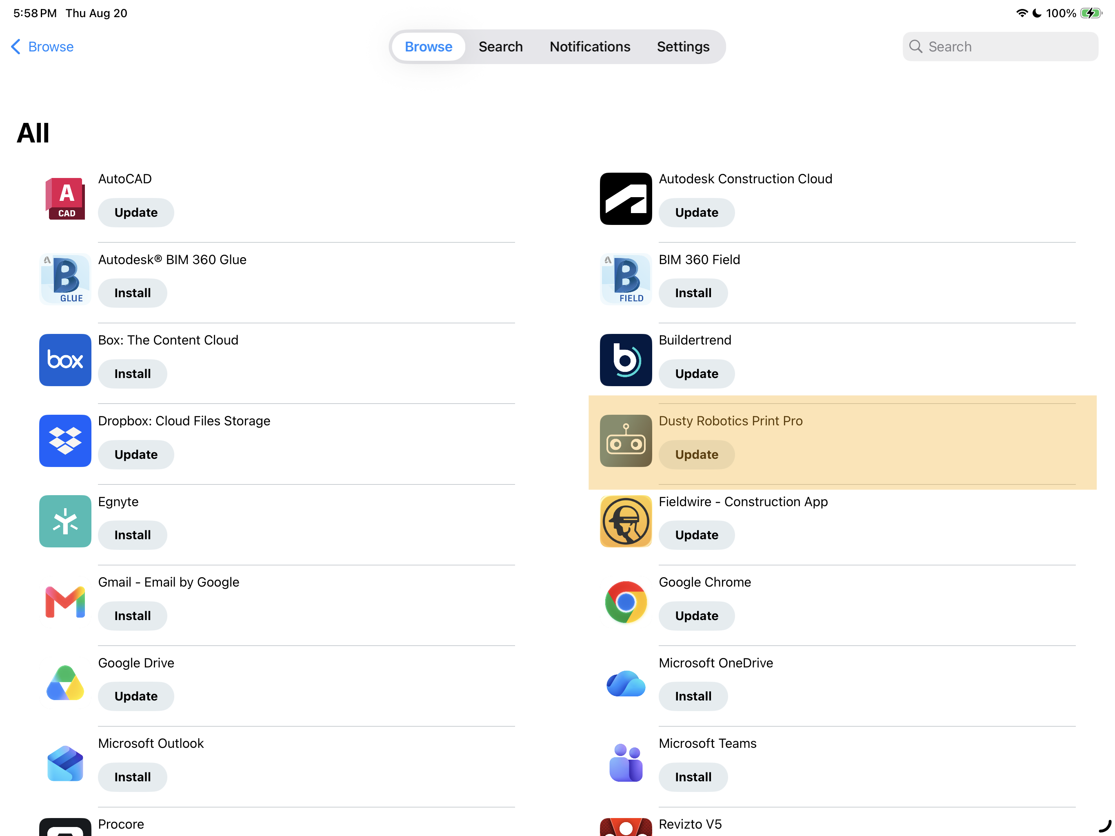The image size is (1115, 836).
Task: Tap the Buildertrend app icon
Action: (626, 360)
